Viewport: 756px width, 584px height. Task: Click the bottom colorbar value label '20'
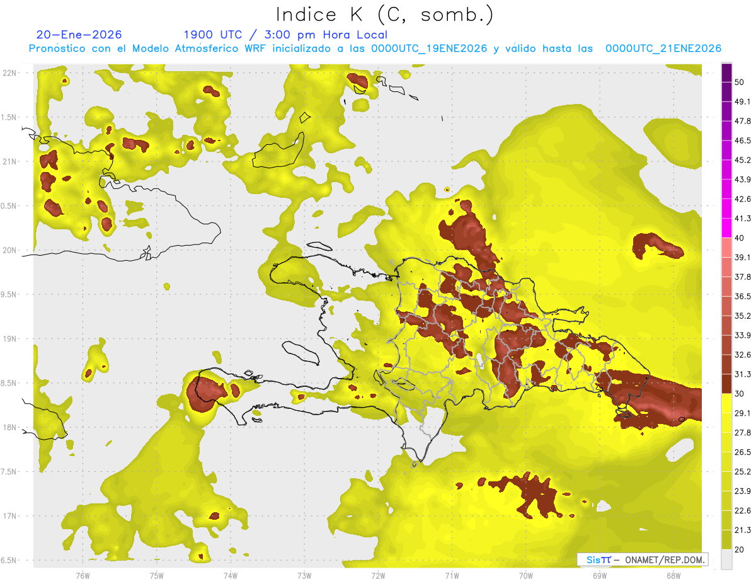point(740,549)
